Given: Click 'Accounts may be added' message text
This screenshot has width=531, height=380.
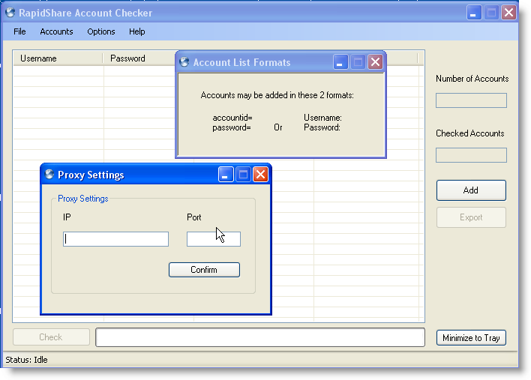Looking at the screenshot, I should [x=277, y=95].
